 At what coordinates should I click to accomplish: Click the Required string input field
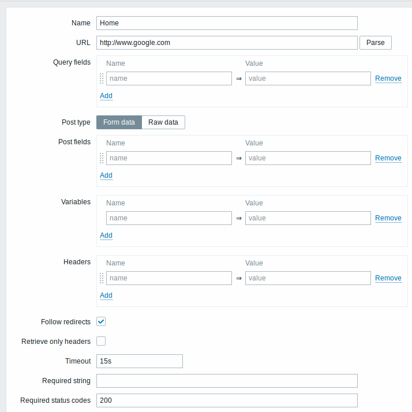point(227,381)
